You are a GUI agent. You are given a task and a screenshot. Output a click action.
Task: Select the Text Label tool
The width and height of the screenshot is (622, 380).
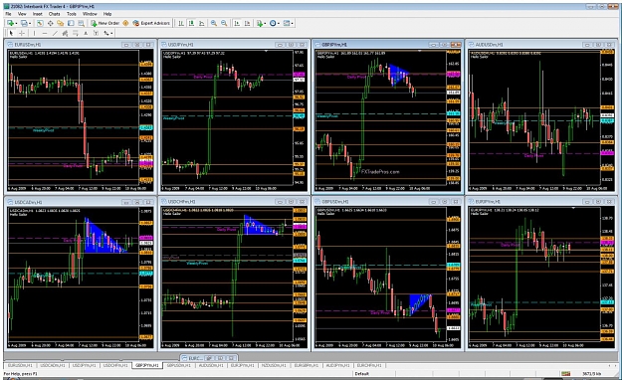point(96,33)
